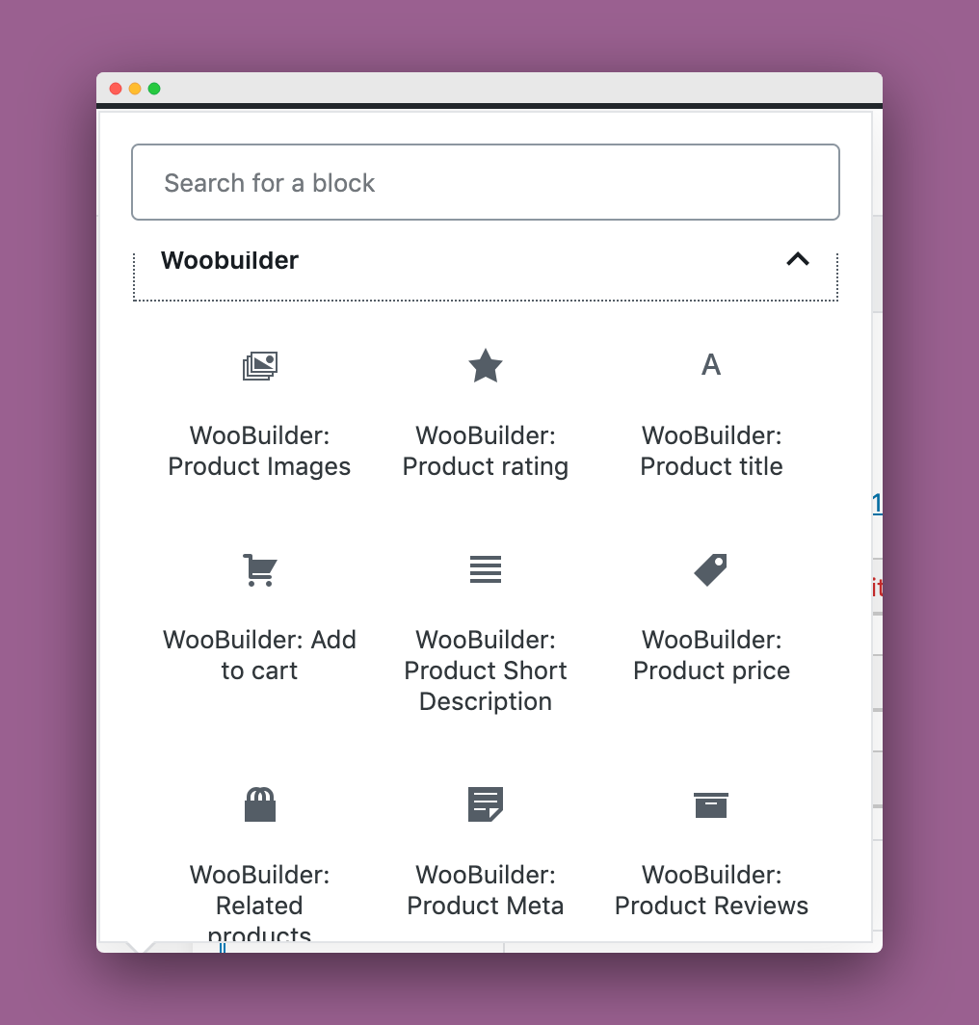This screenshot has height=1025, width=979.
Task: Pick the Product price tag icon
Action: [711, 570]
